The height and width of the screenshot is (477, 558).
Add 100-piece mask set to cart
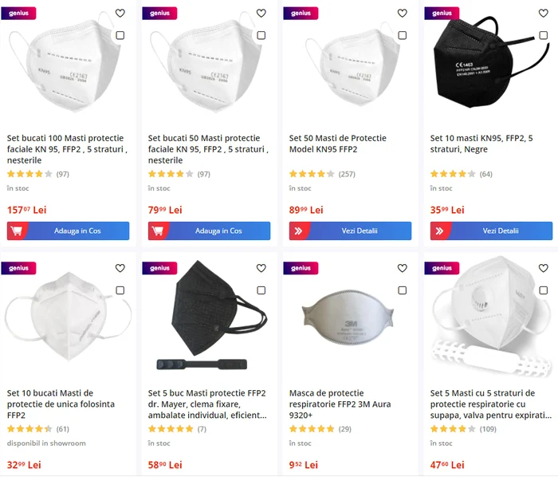[69, 231]
